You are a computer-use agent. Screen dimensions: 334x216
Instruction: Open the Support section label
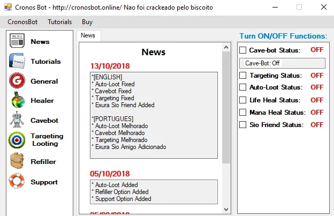(x=44, y=182)
